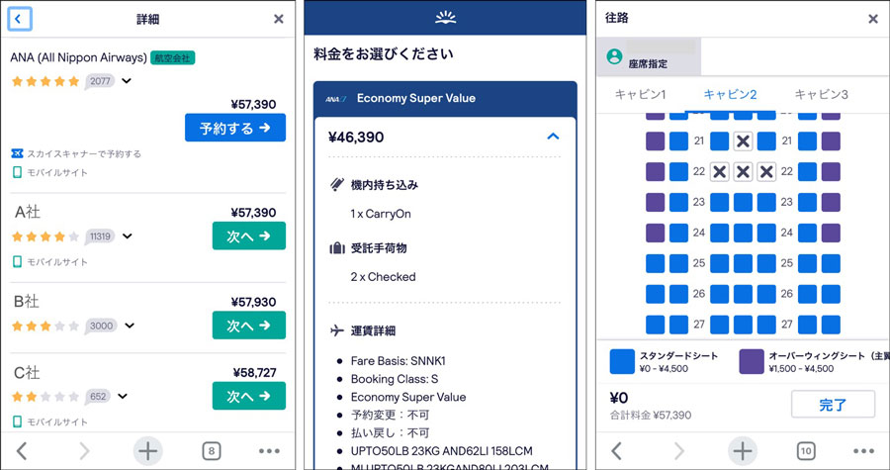Select rightmost purple window seat in row 21
This screenshot has height=470, width=890.
click(831, 141)
